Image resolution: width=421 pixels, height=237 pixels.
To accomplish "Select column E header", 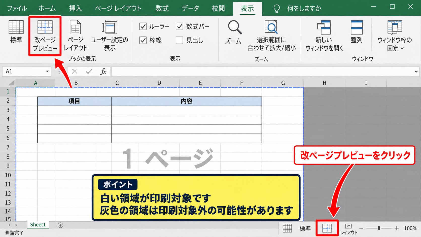I will [x=200, y=83].
